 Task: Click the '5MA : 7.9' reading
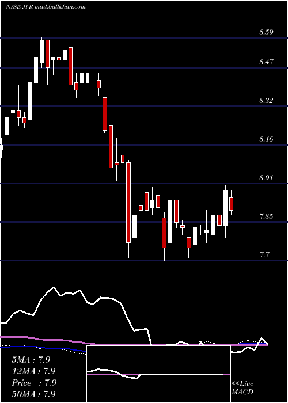pyautogui.click(x=31, y=360)
